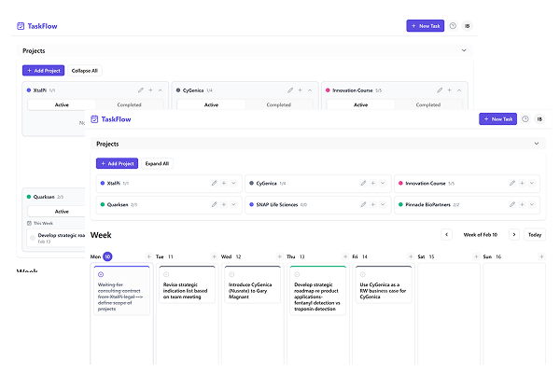Expand the Quarksen project in front window

(233, 204)
